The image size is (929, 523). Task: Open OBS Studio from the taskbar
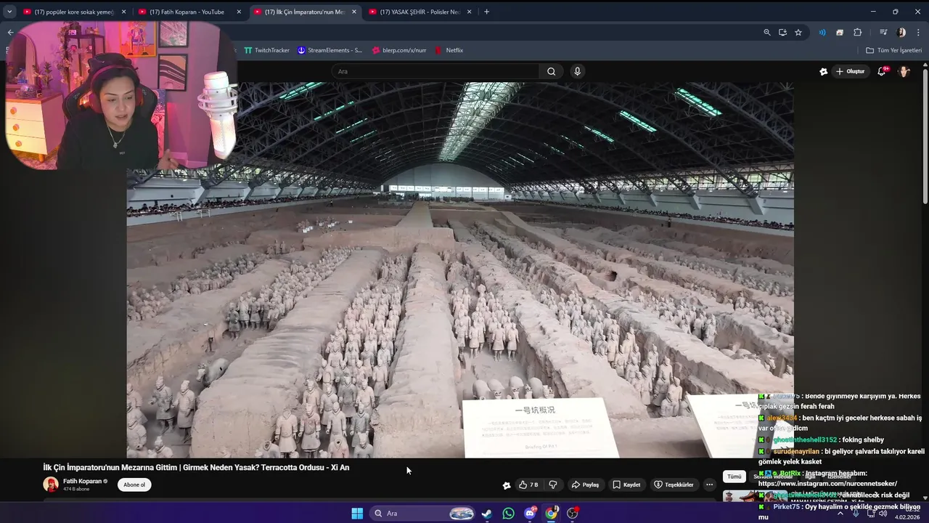(x=573, y=514)
